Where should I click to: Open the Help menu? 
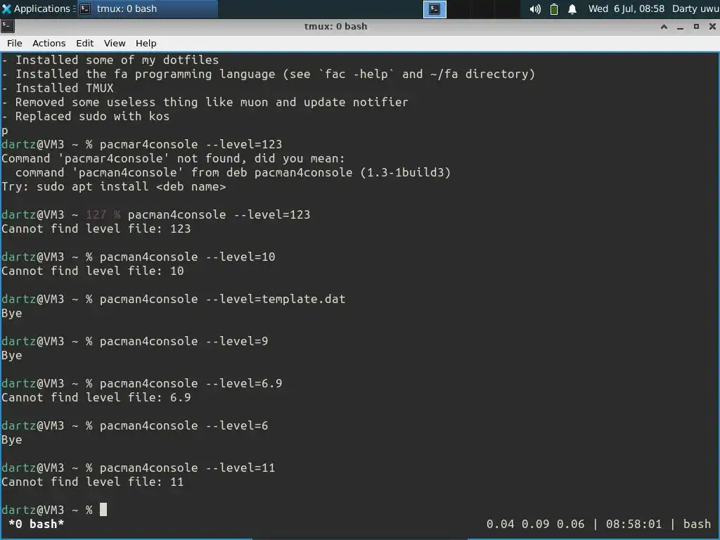click(x=146, y=43)
